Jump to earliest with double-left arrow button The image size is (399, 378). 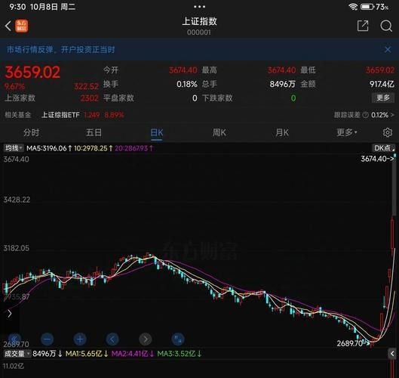14,339
